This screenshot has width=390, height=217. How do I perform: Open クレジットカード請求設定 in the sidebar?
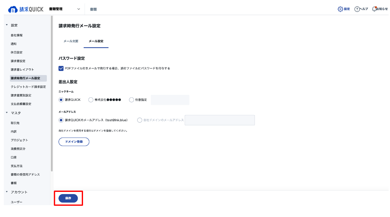28,87
